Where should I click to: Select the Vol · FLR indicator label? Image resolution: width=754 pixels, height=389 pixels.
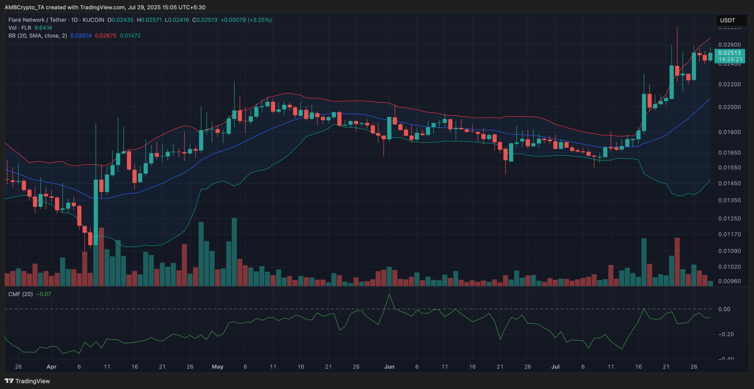pos(20,28)
